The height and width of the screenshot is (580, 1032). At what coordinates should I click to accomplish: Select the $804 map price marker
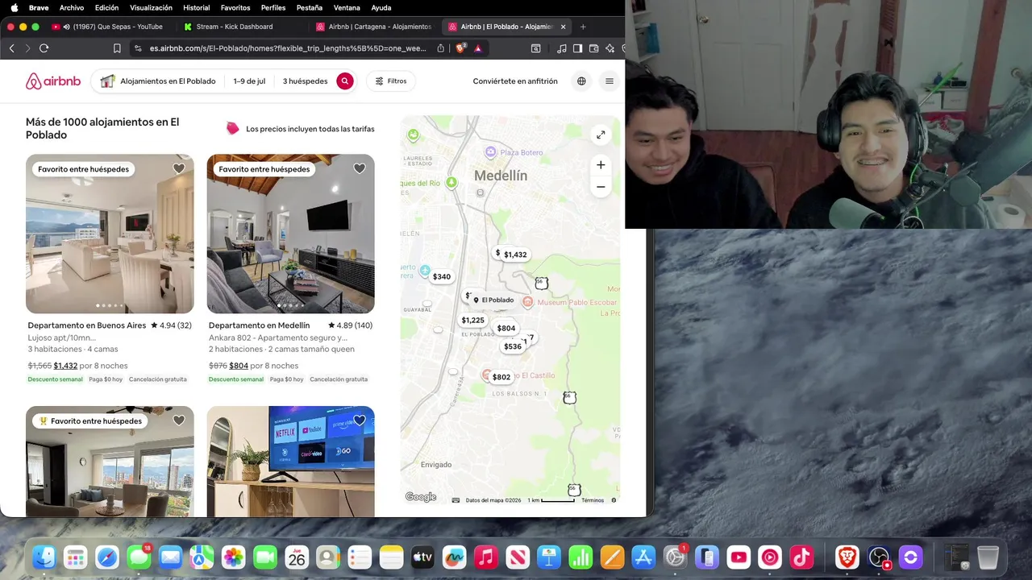506,328
